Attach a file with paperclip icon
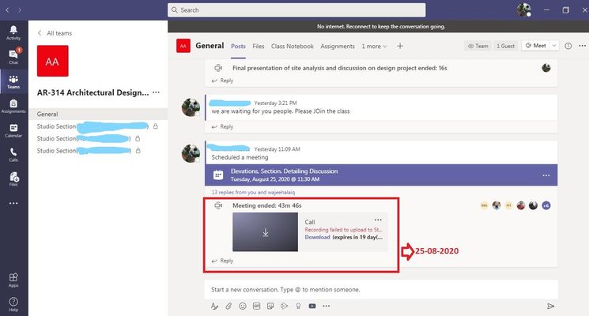This screenshot has width=589, height=316. click(x=228, y=306)
